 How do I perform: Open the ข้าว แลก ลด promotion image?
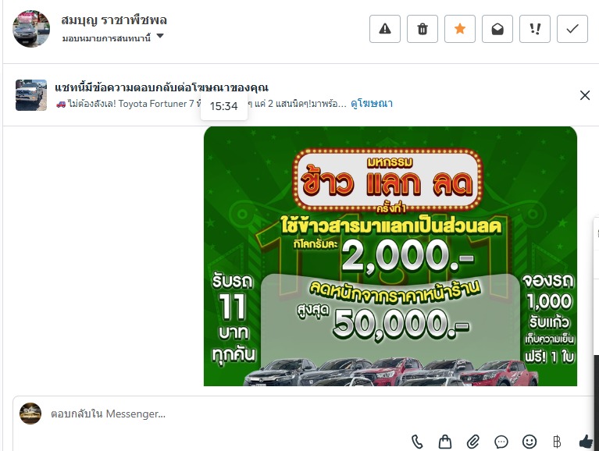[390, 256]
